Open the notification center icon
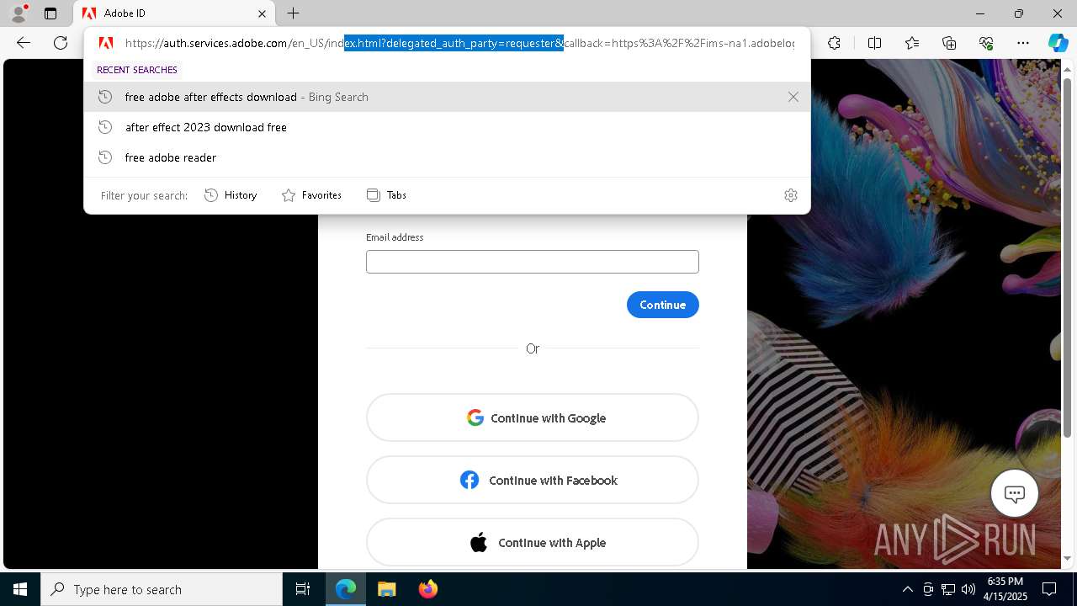 click(x=1049, y=589)
